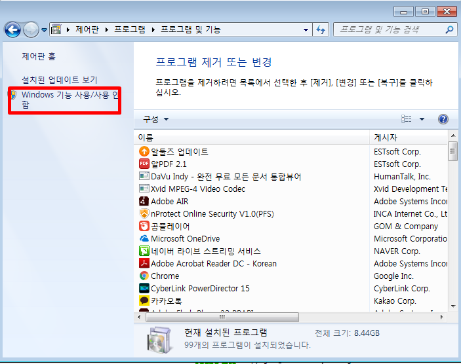The height and width of the screenshot is (364, 461).
Task: Click the horizontal scrollbar right arrow
Action: [x=441, y=317]
